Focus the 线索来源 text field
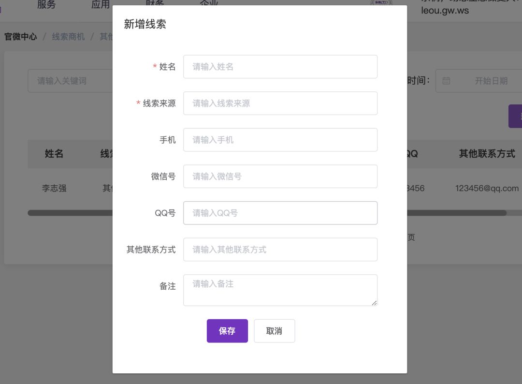 click(x=280, y=103)
